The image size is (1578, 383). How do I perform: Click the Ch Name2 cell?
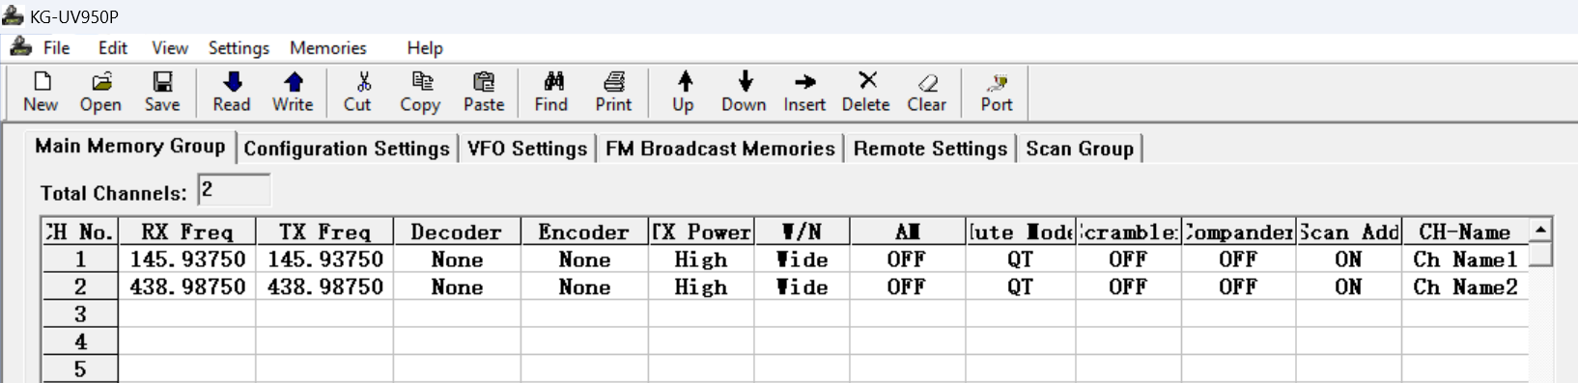coord(1465,287)
